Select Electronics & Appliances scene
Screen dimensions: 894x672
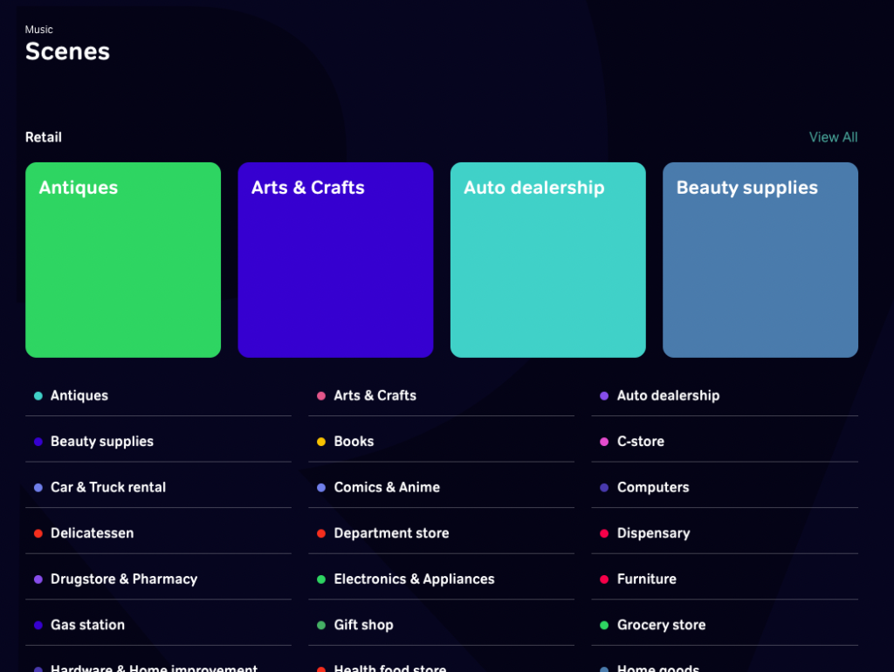point(441,579)
